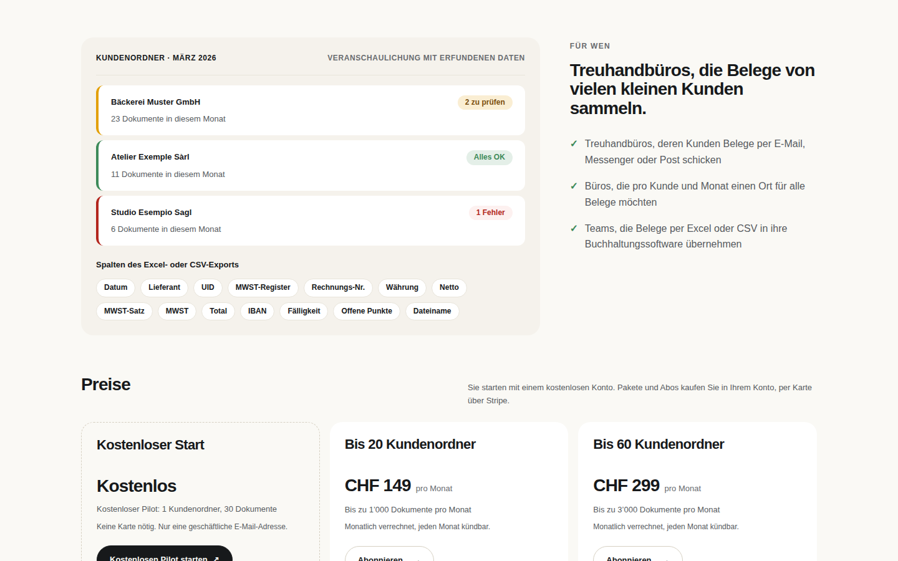Click the 'Bis 20 Kundenordner' plan title
This screenshot has height=561, width=898.
point(410,444)
